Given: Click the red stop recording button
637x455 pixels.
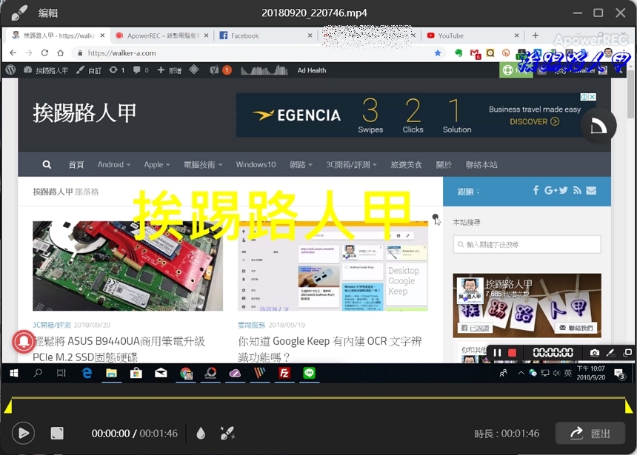Looking at the screenshot, I should (512, 353).
